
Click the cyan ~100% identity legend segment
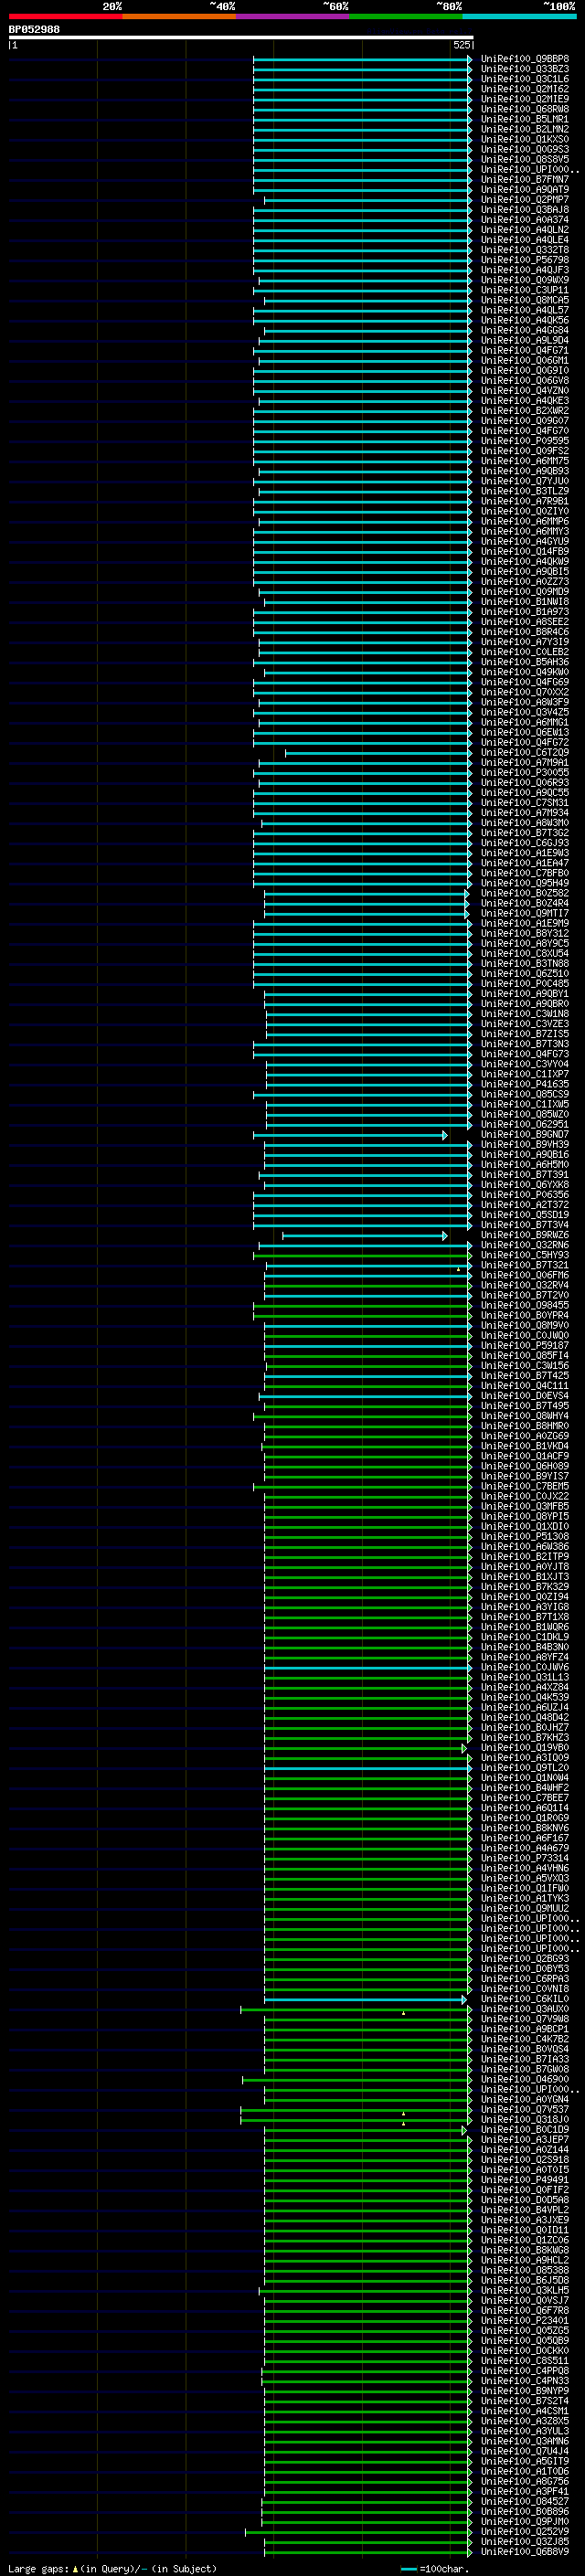click(x=519, y=16)
